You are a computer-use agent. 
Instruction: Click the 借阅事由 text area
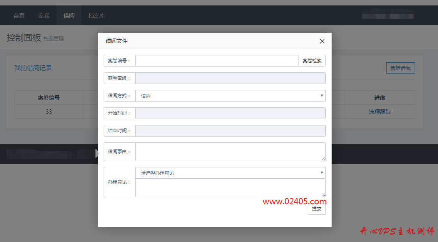click(230, 151)
